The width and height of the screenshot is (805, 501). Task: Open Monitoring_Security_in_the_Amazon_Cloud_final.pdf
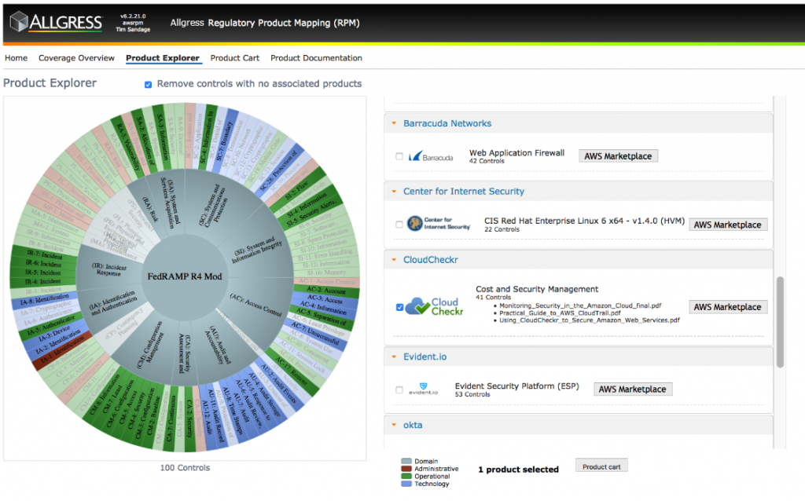pyautogui.click(x=580, y=305)
